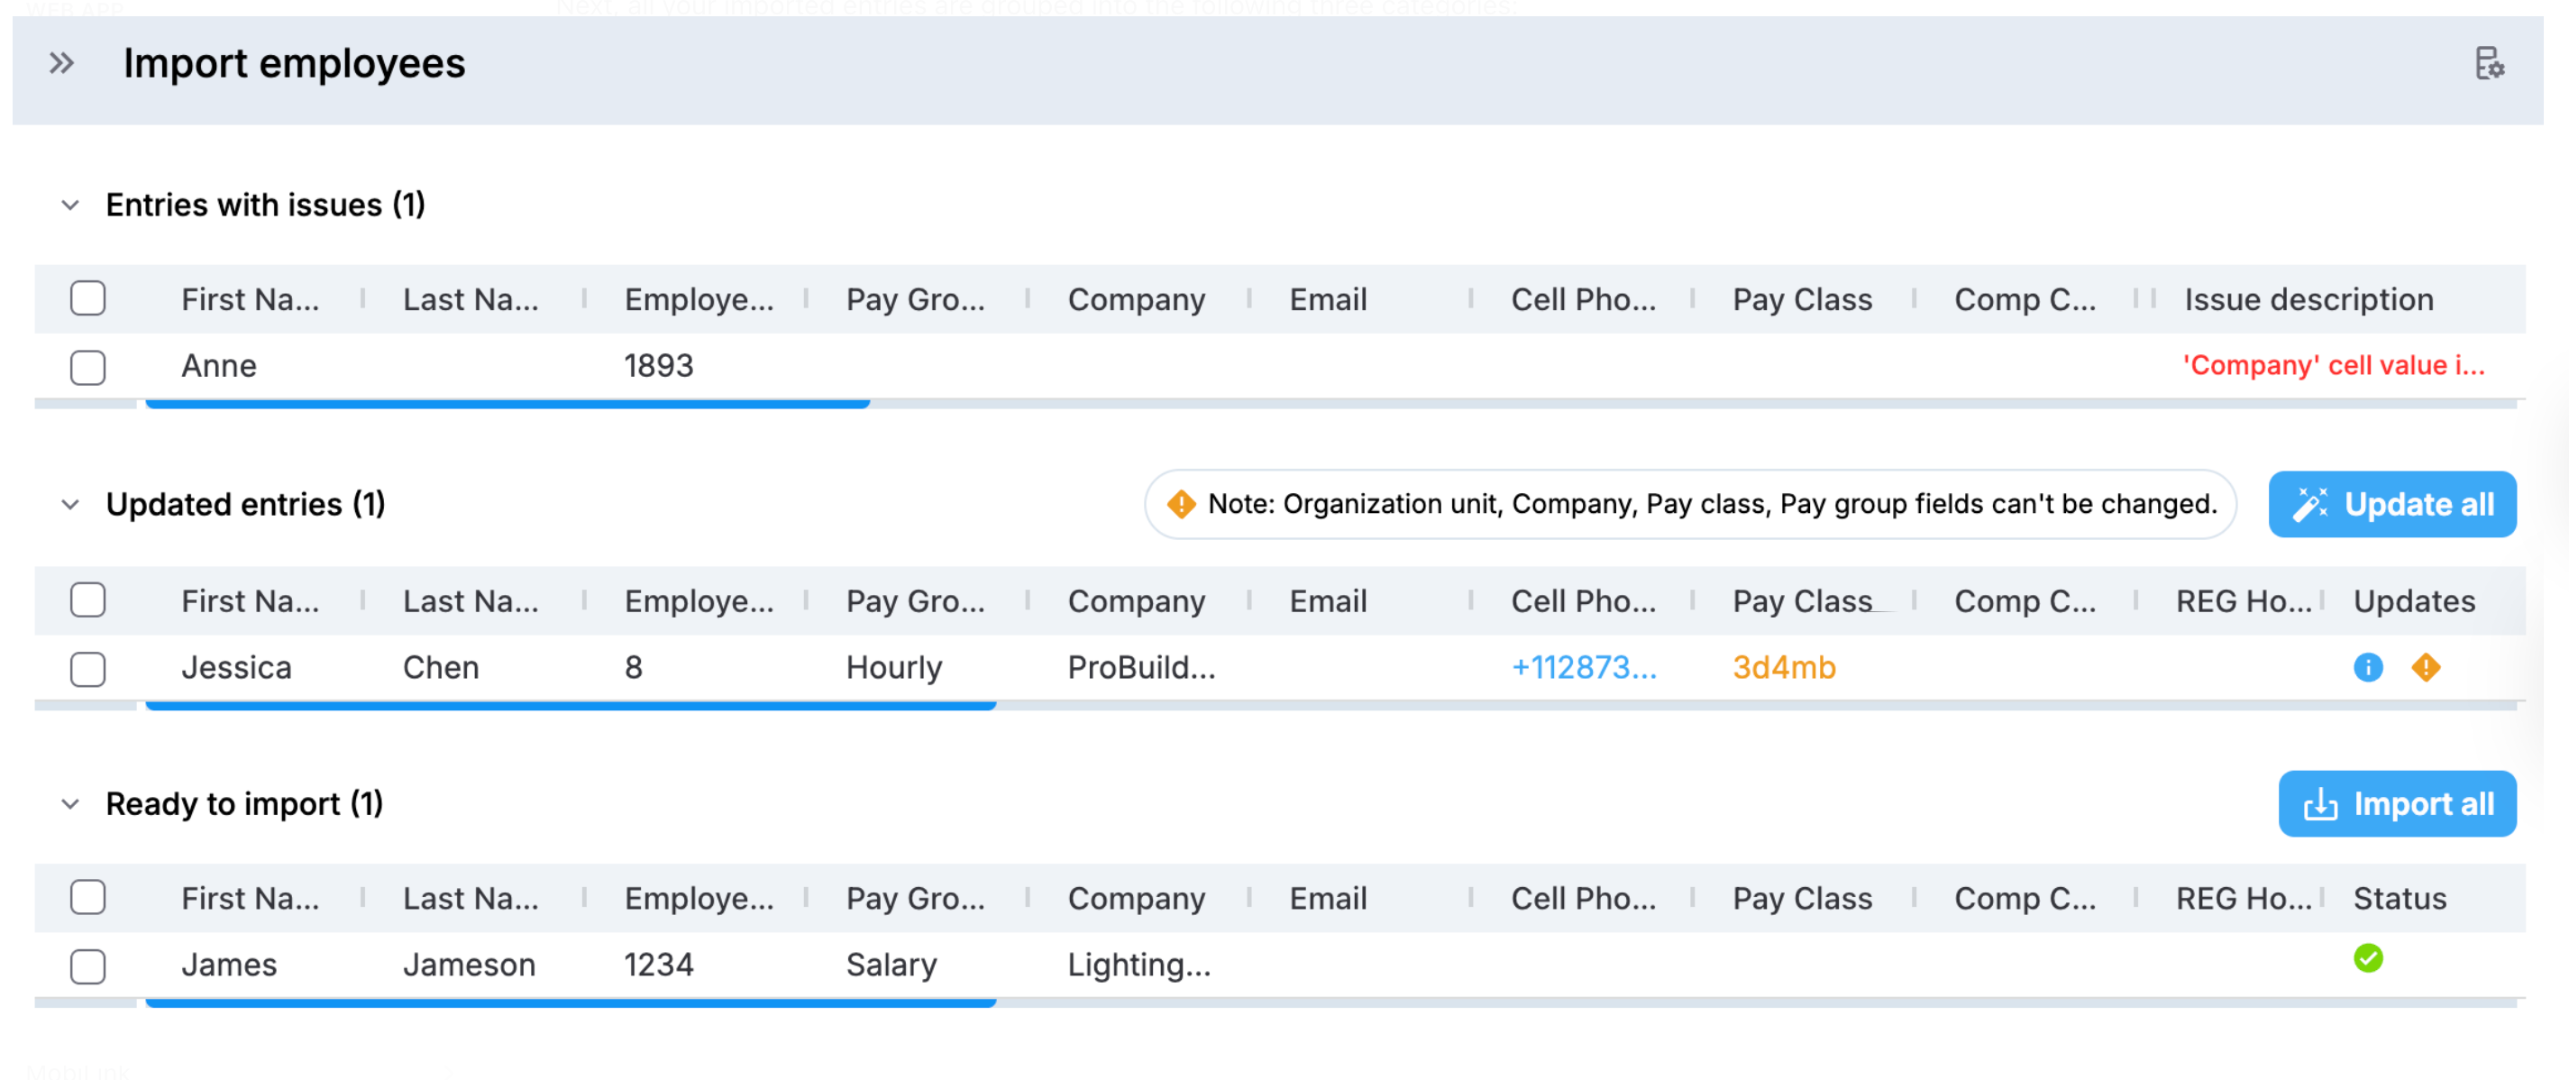Viewport: 2569px width, 1080px height.
Task: Open the import settings document icon
Action: 2489,64
